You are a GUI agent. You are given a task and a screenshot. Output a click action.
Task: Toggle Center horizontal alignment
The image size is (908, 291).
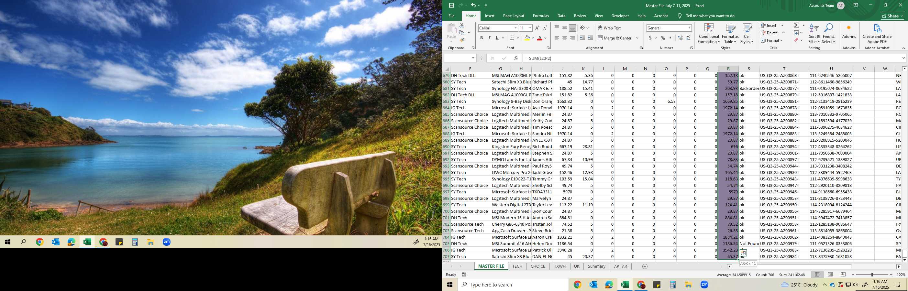click(564, 38)
